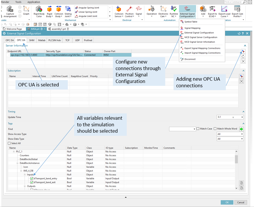Click the Rigid Body Color icon
The width and height of the screenshot is (254, 207).
pos(39,9)
